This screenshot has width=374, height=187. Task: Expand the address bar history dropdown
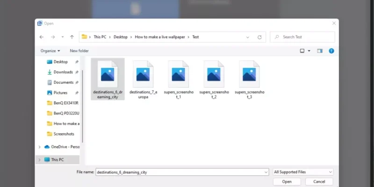(x=248, y=37)
